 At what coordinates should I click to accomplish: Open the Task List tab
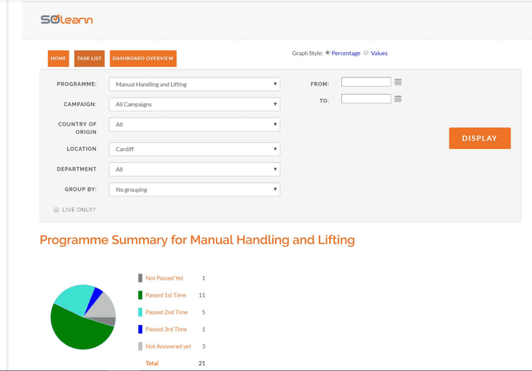coord(89,59)
